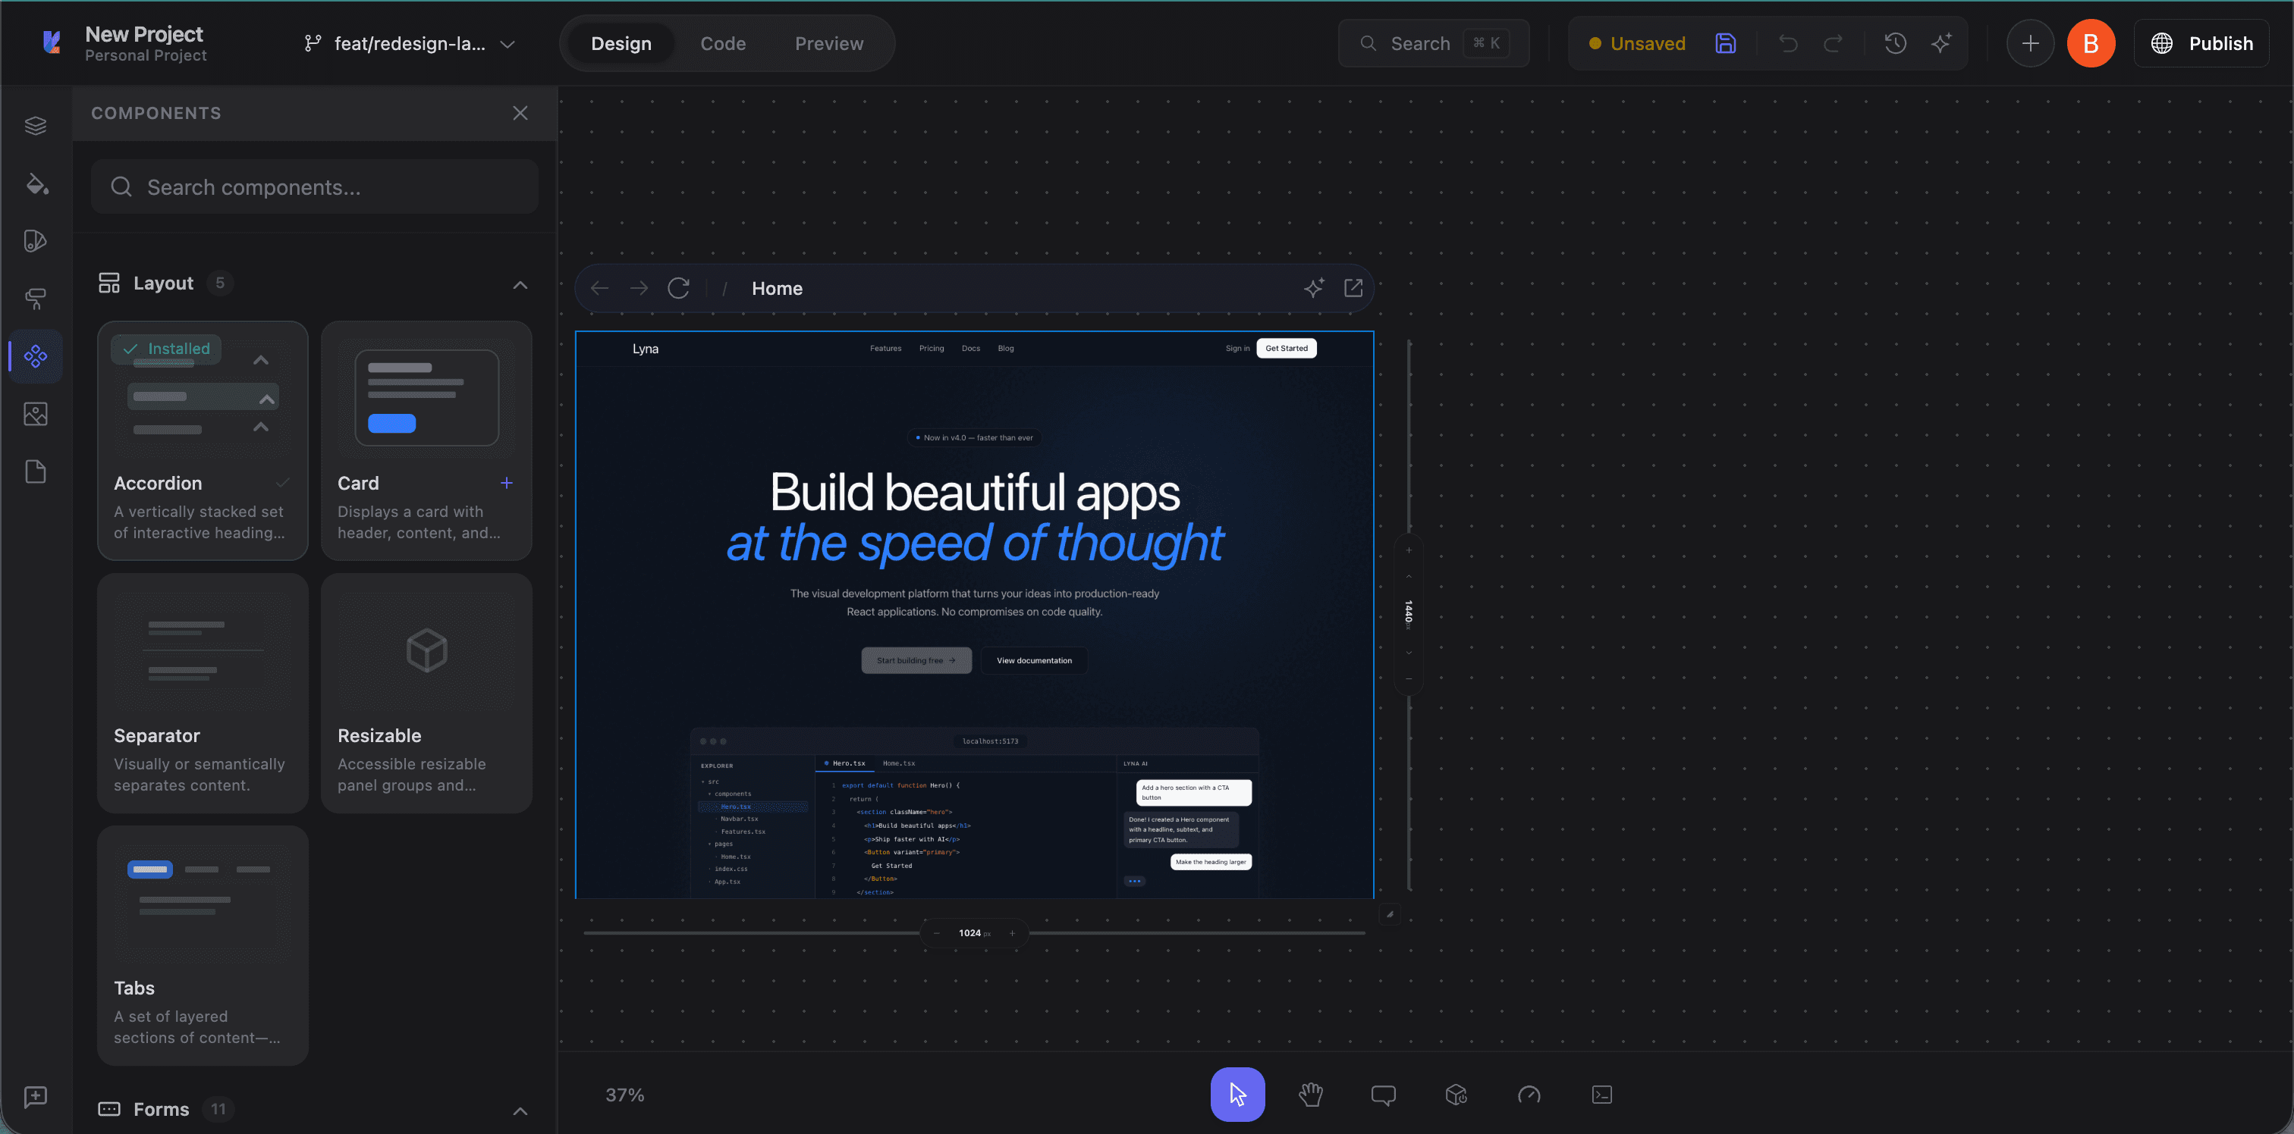Image resolution: width=2294 pixels, height=1134 pixels.
Task: Click the save disk icon
Action: click(x=1725, y=44)
